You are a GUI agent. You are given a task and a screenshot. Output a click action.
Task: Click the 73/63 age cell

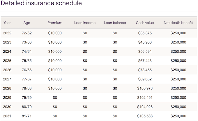coord(27,42)
